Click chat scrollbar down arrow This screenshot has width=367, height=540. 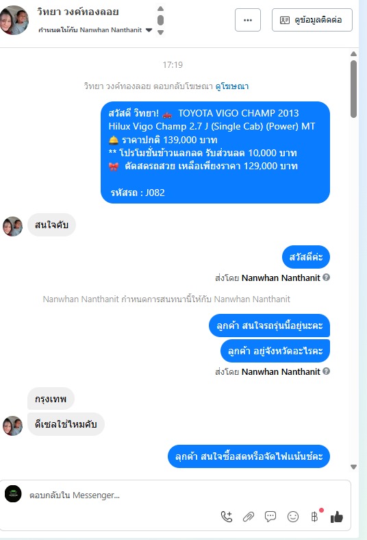pos(353,467)
